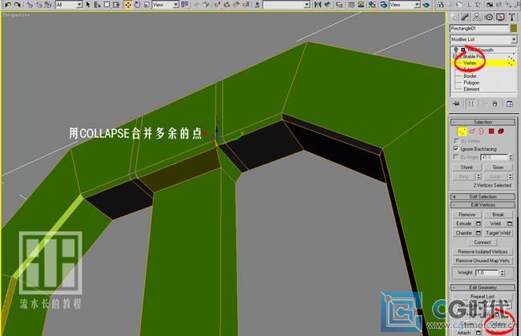Select the Border sub-object level in stack
Screen dimensions: 521x336
470,76
